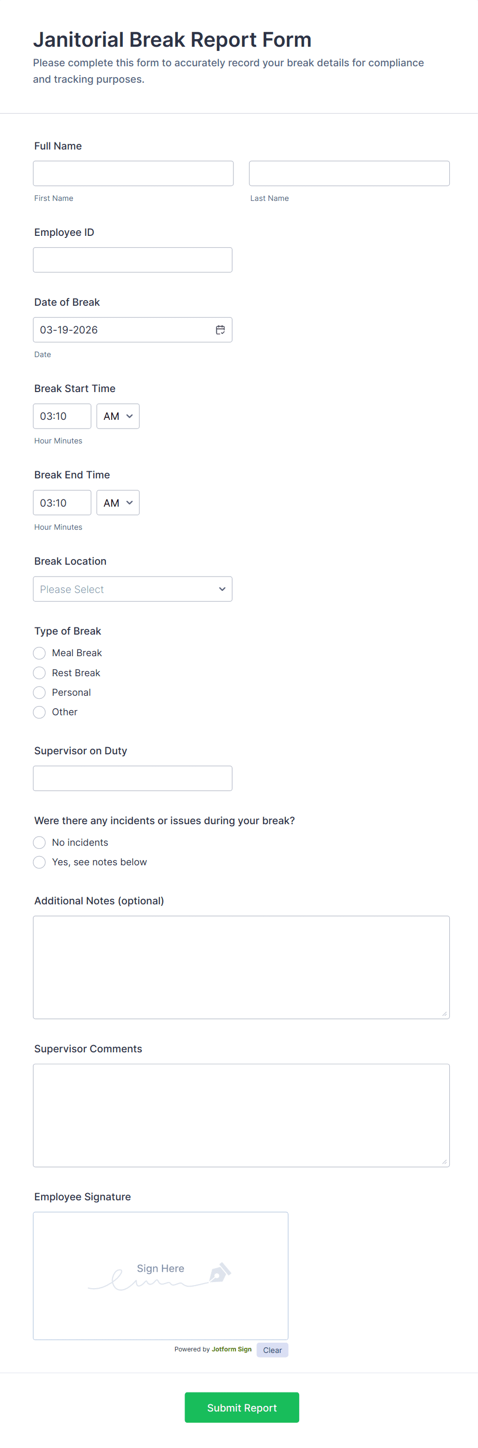Viewport: 478px width, 1448px height.
Task: Click the Employee Signature drawing area
Action: pyautogui.click(x=160, y=1276)
